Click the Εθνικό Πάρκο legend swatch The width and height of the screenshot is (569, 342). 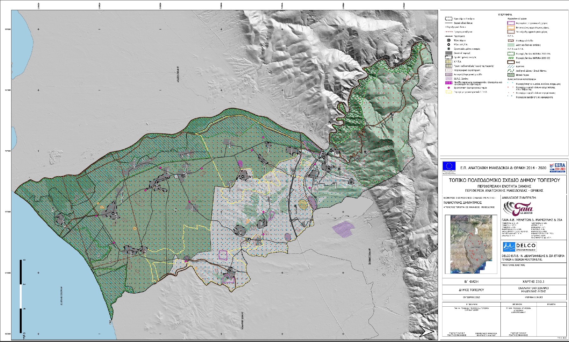pos(511,75)
